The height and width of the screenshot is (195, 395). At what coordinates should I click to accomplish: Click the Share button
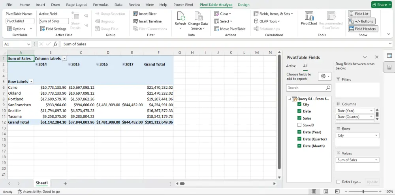(x=382, y=5)
